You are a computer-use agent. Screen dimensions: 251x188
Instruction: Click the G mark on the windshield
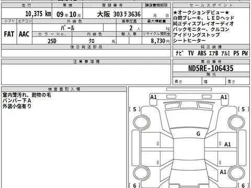pos(198,134)
